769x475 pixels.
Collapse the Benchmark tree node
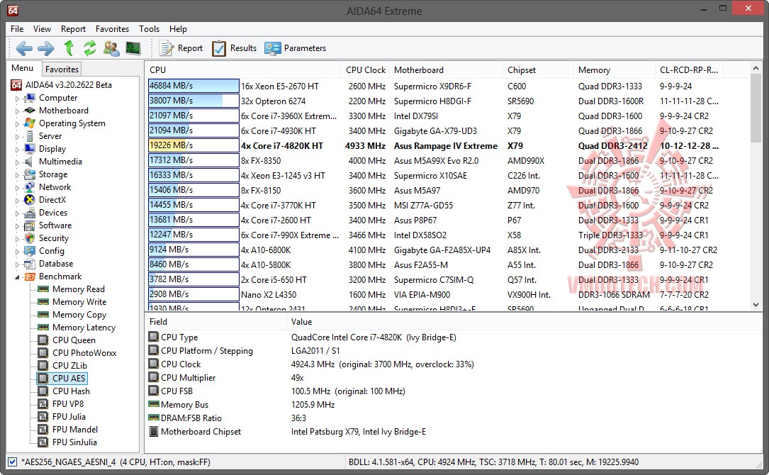pos(17,277)
